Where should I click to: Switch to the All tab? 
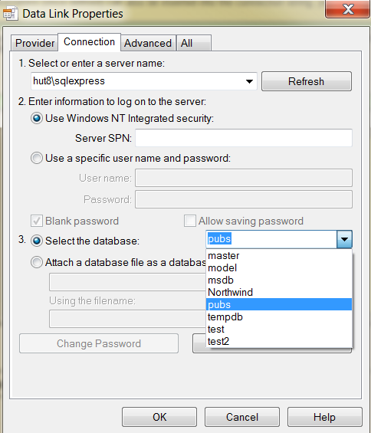(x=194, y=43)
